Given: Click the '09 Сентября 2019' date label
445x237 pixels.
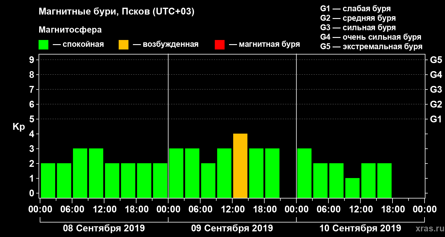Looking at the screenshot, I should [x=232, y=228].
